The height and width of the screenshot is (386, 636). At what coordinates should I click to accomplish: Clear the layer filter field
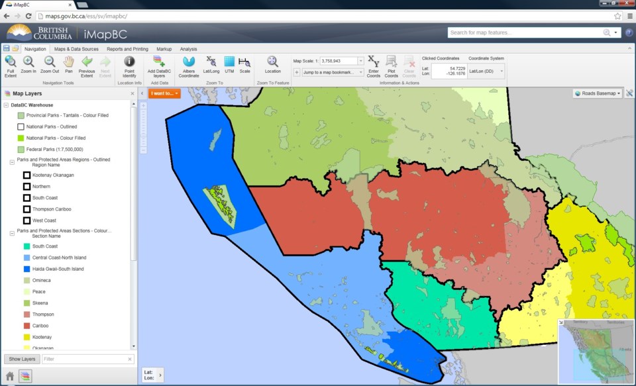click(x=130, y=359)
